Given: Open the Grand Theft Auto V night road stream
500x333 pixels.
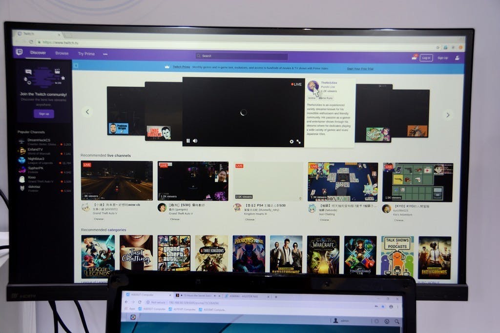Looking at the screenshot, I should pyautogui.click(x=117, y=180).
